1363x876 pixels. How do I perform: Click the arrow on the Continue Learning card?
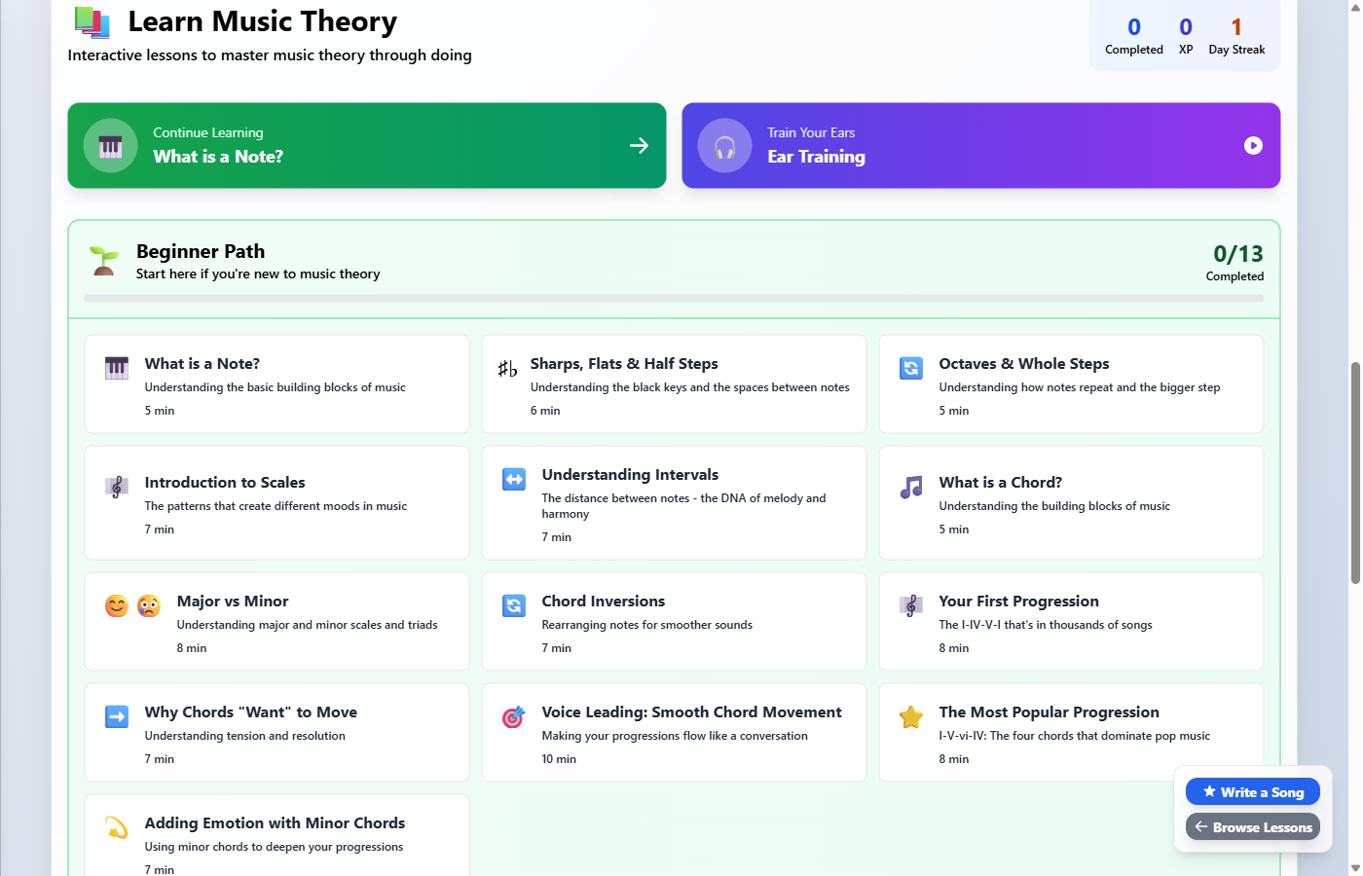point(639,145)
